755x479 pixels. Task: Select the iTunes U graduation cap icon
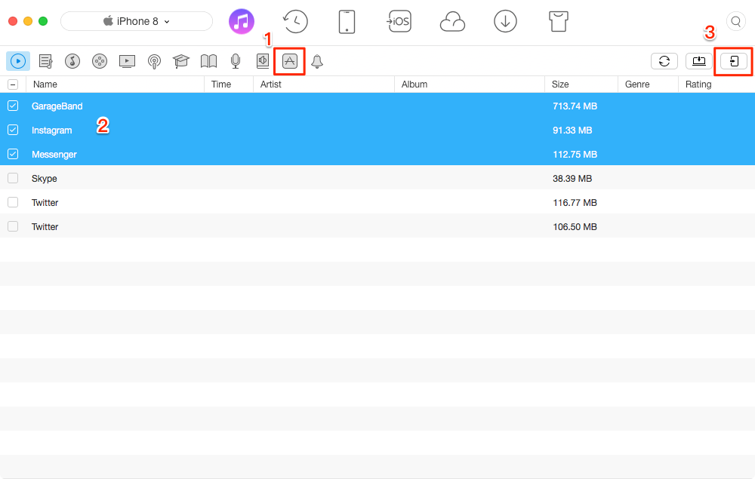tap(181, 61)
